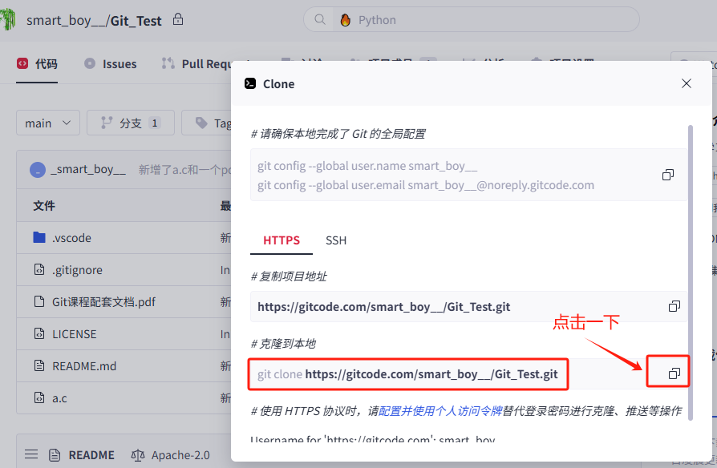This screenshot has height=468, width=717.
Task: View branches via 分支 button
Action: (x=130, y=123)
